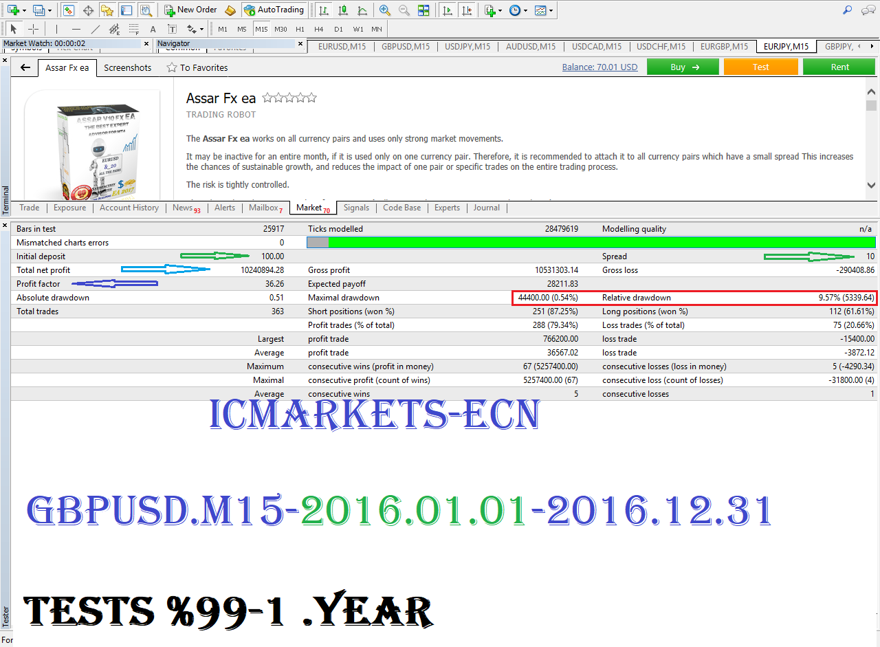
Task: Select the Cursor arrow tool
Action: tap(14, 29)
